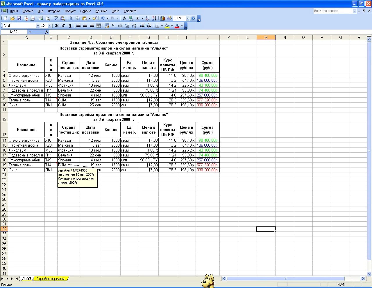Screen dimensions: 372x288
Task: Expand the Undo history dropdown arrow
Action: click(108, 18)
